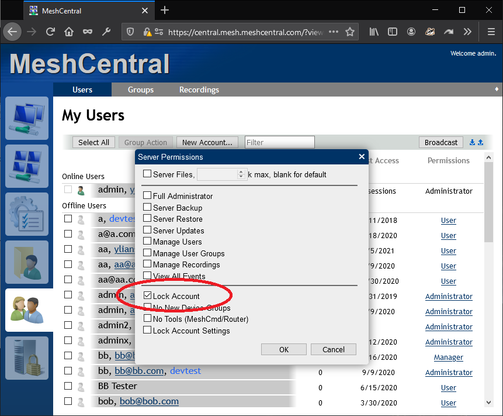This screenshot has height=416, width=503.
Task: Open the My Events sidebar icon
Action: click(x=27, y=214)
